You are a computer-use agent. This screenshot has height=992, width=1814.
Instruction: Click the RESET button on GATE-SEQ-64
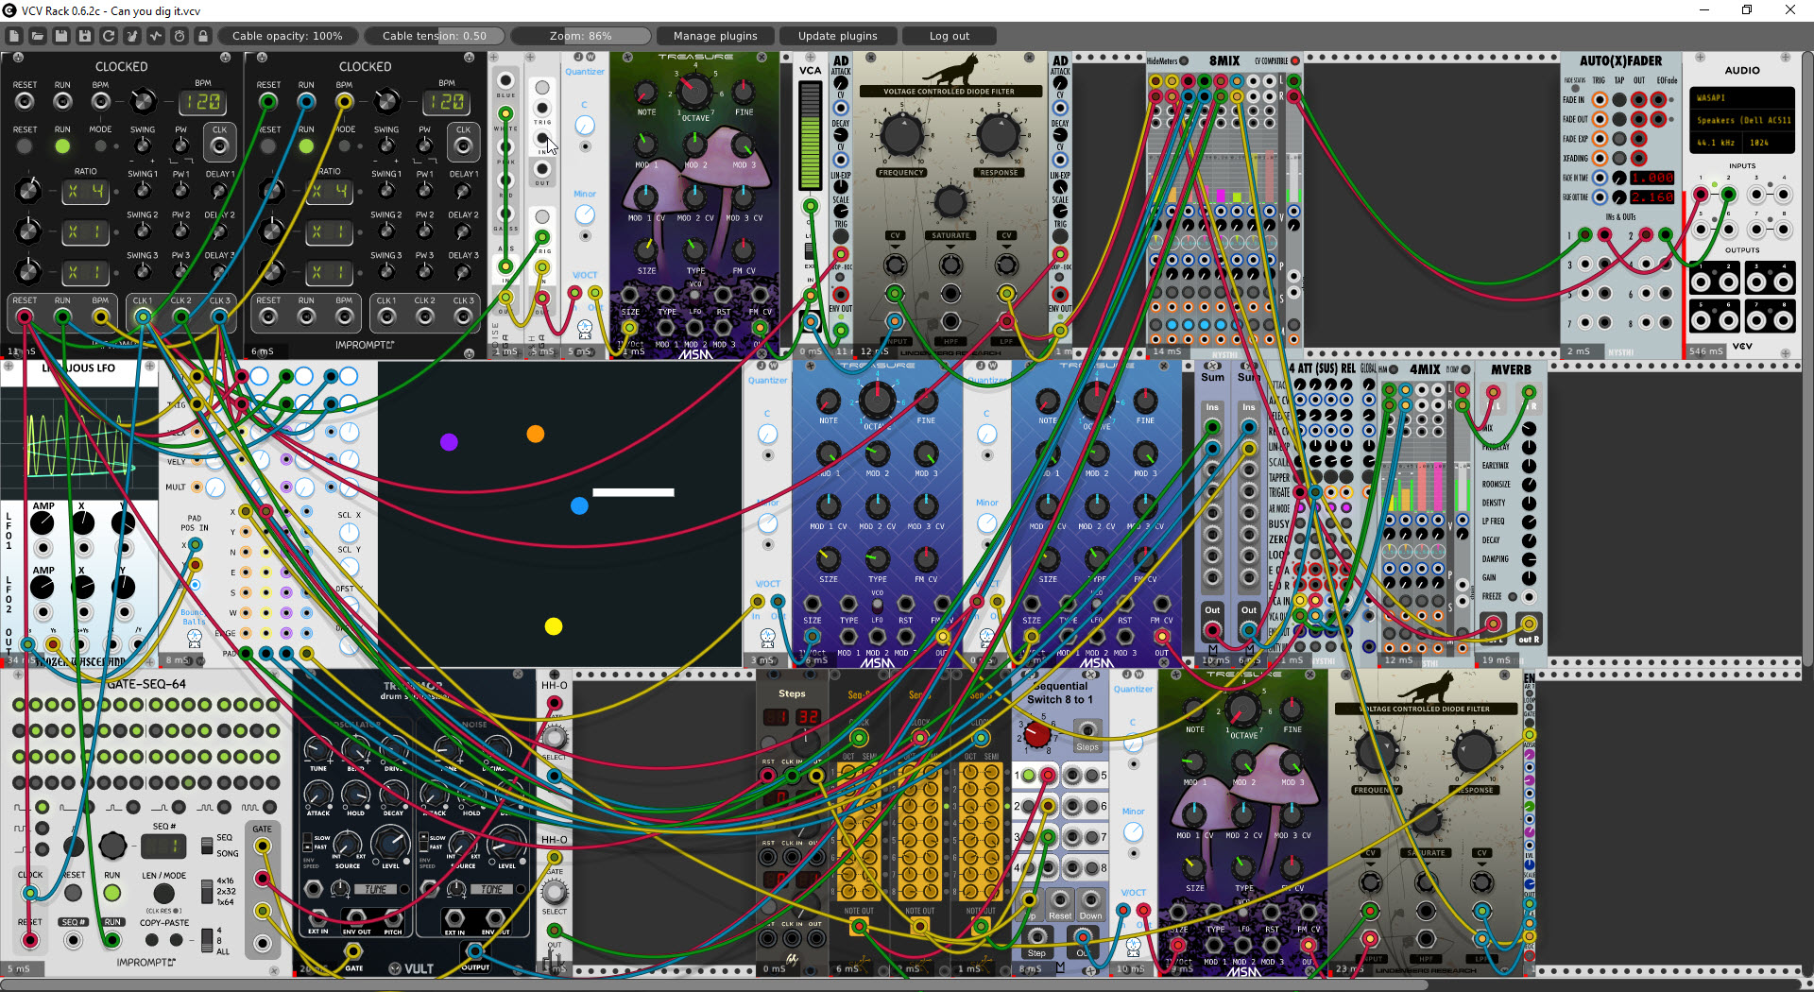[x=73, y=893]
